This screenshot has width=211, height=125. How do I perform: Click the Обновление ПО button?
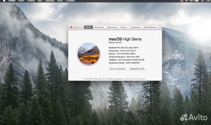pos(138,69)
